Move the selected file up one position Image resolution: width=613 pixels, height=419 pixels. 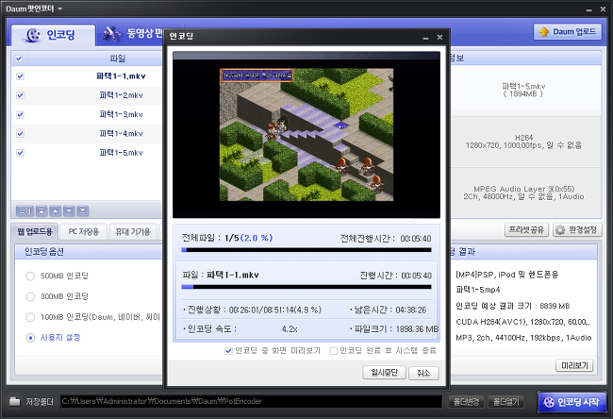tap(56, 211)
